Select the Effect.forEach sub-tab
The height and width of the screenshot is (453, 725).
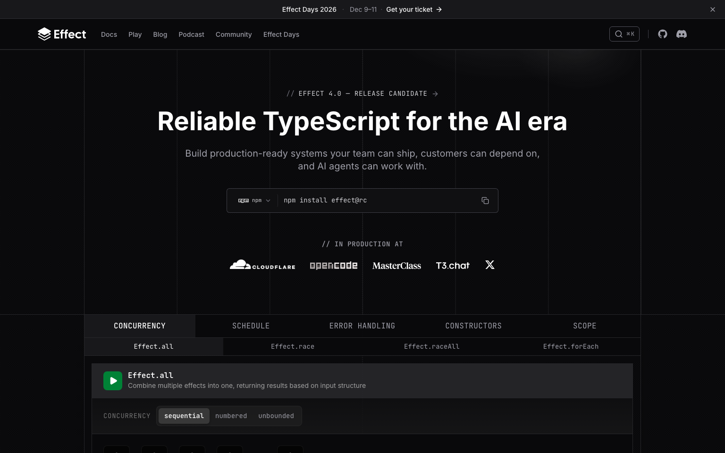(571, 346)
